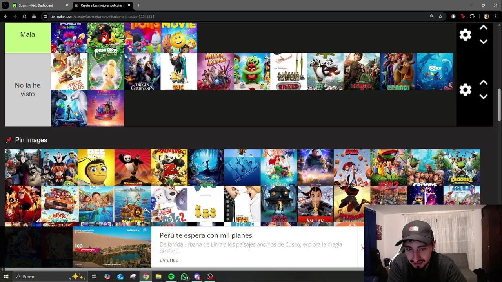Open the Chrome profile avatar
Screen dimensions: 502x282
[486, 16]
